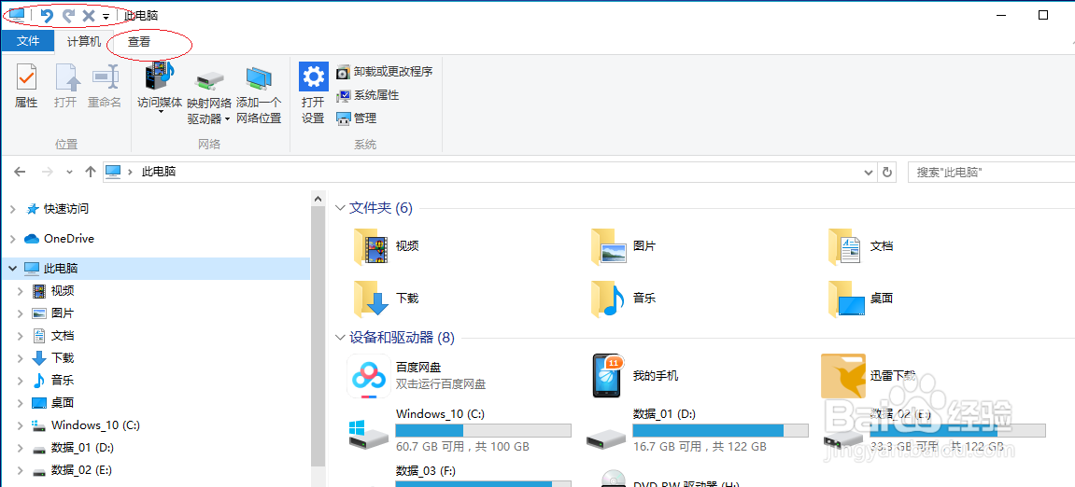Select Windows_10 (C:) in navigation tree
This screenshot has height=487, width=1075.
point(86,425)
